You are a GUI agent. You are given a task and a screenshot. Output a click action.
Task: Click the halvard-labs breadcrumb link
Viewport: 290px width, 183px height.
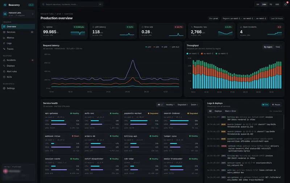[x=47, y=14]
